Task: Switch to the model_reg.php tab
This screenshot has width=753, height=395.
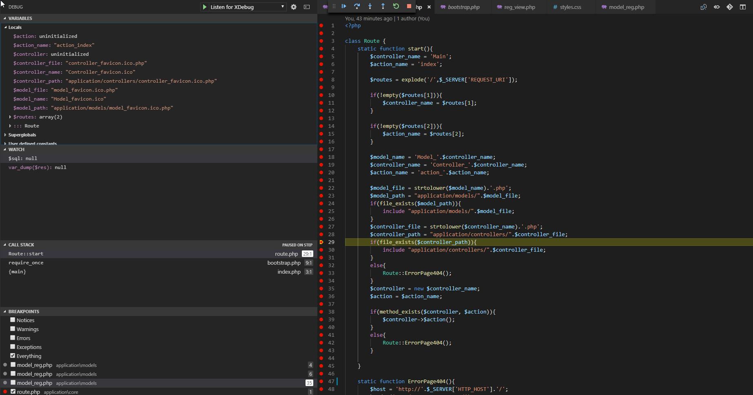Action: pos(626,7)
